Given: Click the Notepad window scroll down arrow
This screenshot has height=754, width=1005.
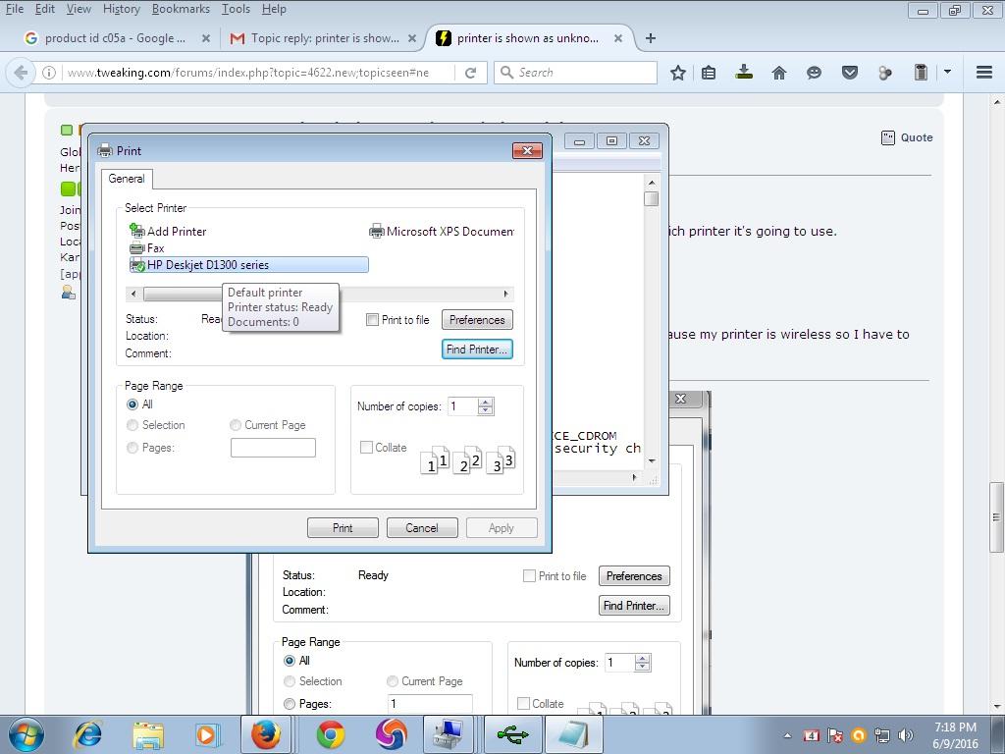Looking at the screenshot, I should [652, 461].
